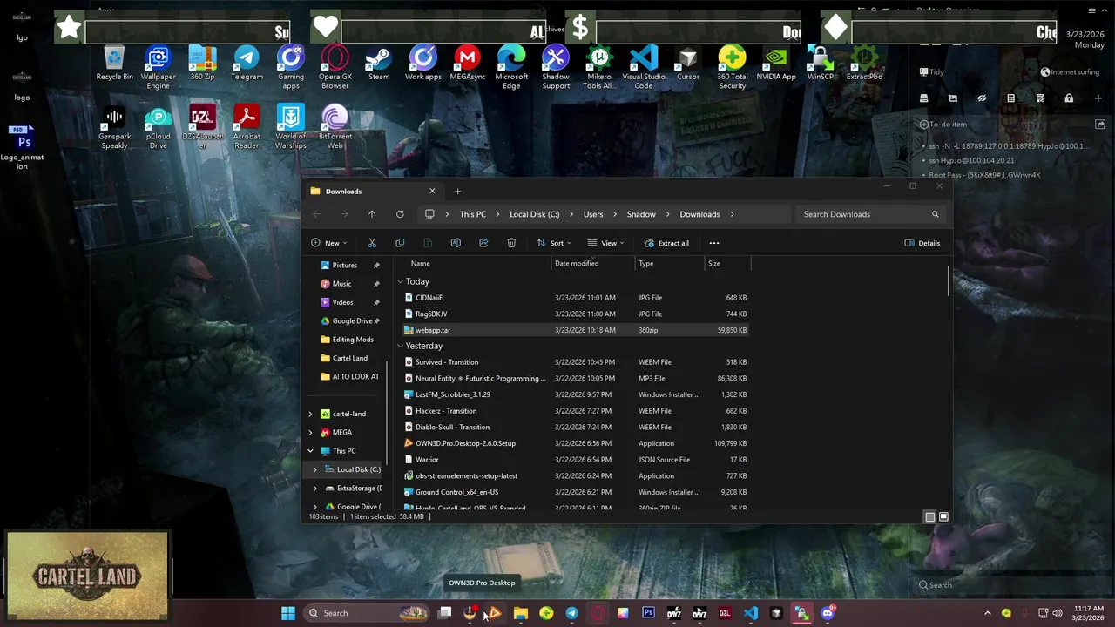
Task: Open the Telegram desktop shortcut
Action: point(247,64)
